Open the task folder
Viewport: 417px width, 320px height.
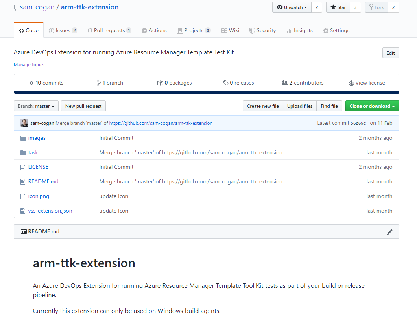(x=33, y=153)
